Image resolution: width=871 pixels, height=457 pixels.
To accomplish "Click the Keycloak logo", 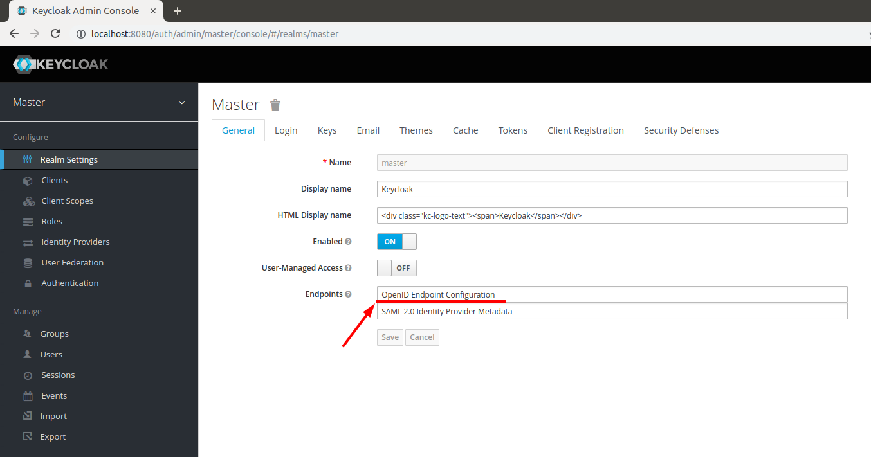I will coord(60,64).
